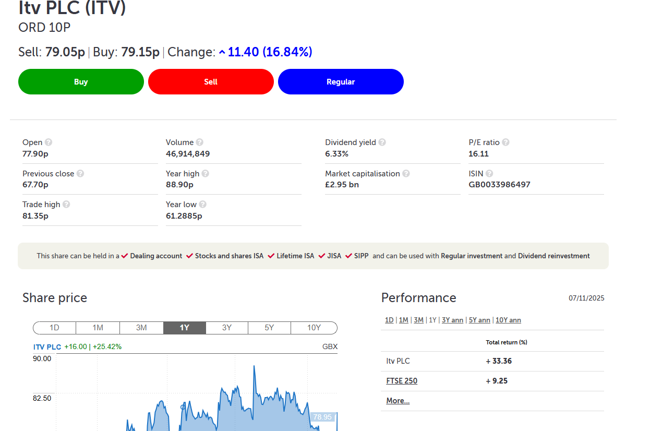This screenshot has height=431, width=650.
Task: Click the Market capitalisation help icon
Action: click(x=406, y=174)
